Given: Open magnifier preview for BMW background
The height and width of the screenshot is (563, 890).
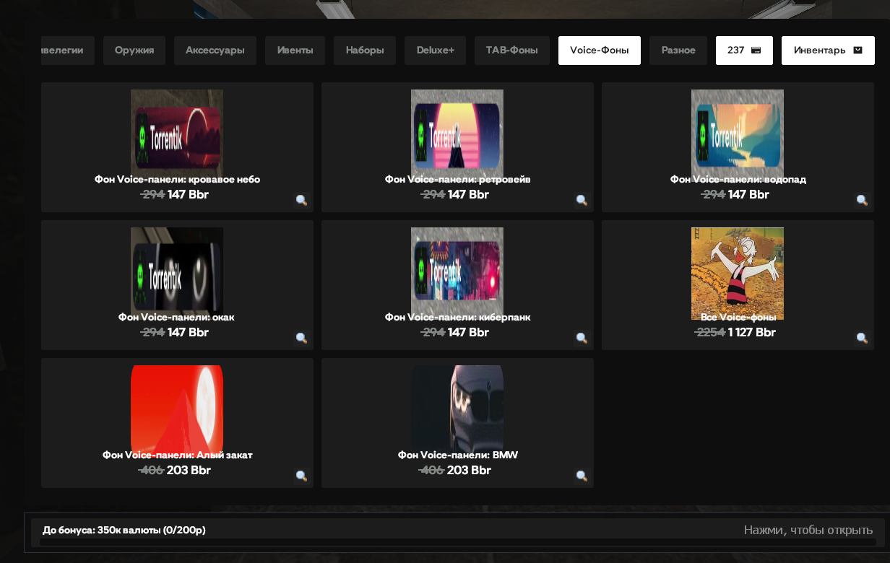Looking at the screenshot, I should pos(582,476).
